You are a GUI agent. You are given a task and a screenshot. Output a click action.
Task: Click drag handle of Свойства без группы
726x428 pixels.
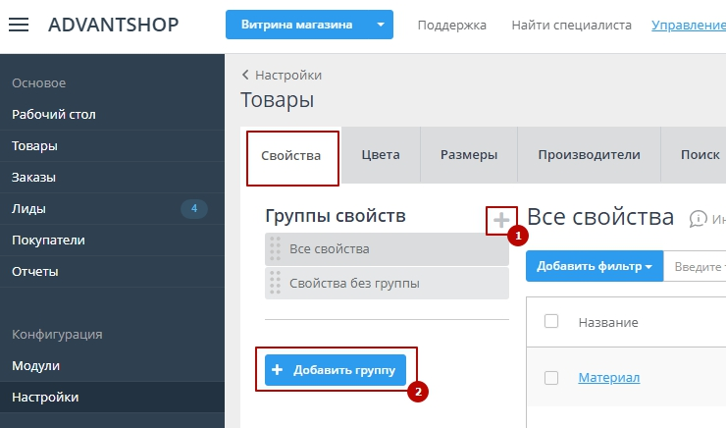click(x=275, y=283)
